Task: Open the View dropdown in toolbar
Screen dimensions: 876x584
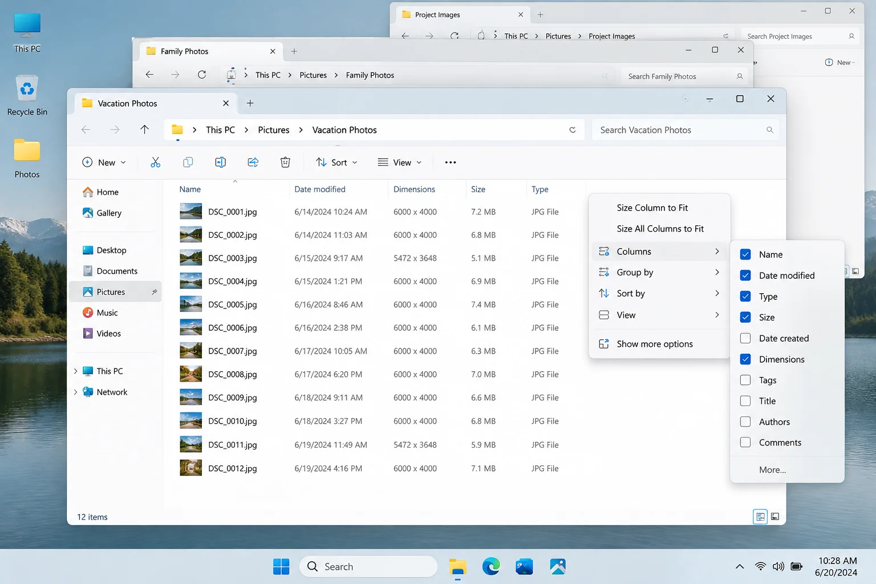Action: pos(400,163)
